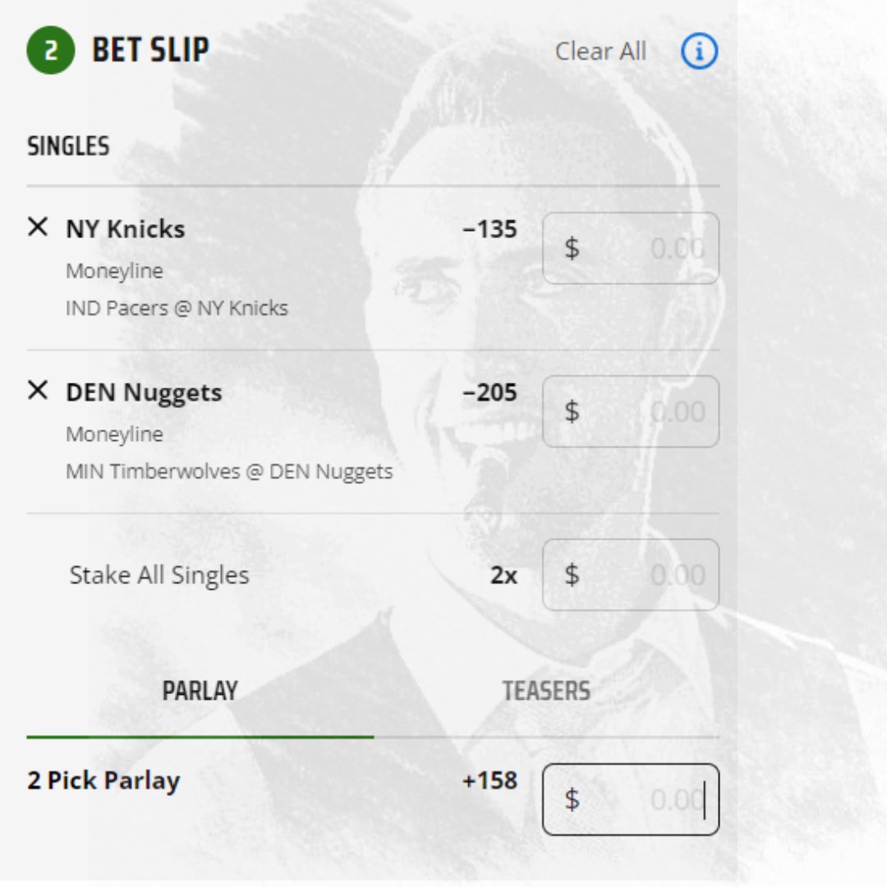Image resolution: width=887 pixels, height=887 pixels.
Task: Focus the DEN Nuggets stake field
Action: coord(631,411)
